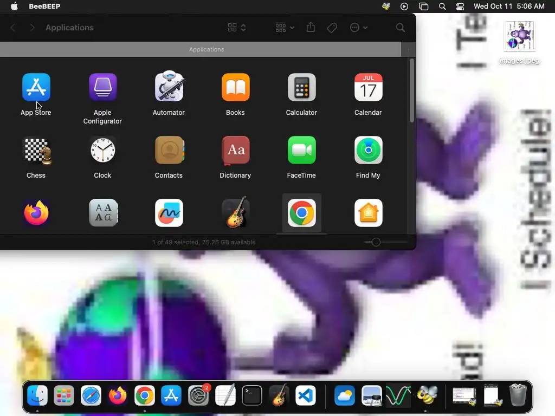Open the App Store application icon in Finder

[x=36, y=87]
